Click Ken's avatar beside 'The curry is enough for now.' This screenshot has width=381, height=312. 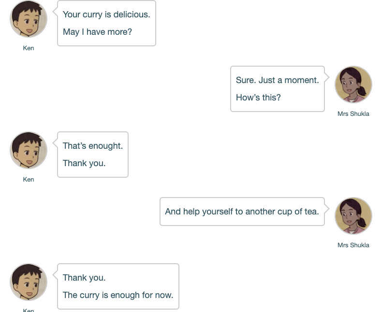[29, 282]
